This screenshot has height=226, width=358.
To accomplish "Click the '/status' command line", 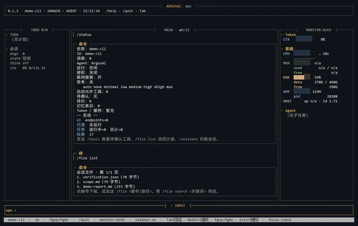I will 84,35.
